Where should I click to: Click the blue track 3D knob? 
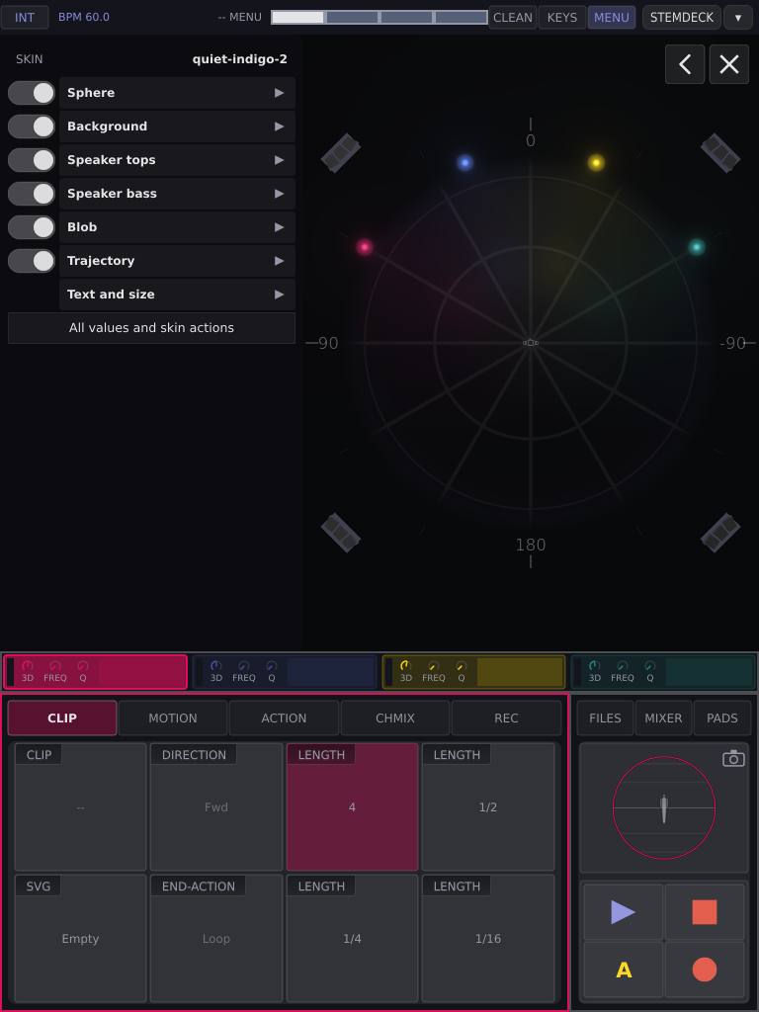click(x=216, y=666)
